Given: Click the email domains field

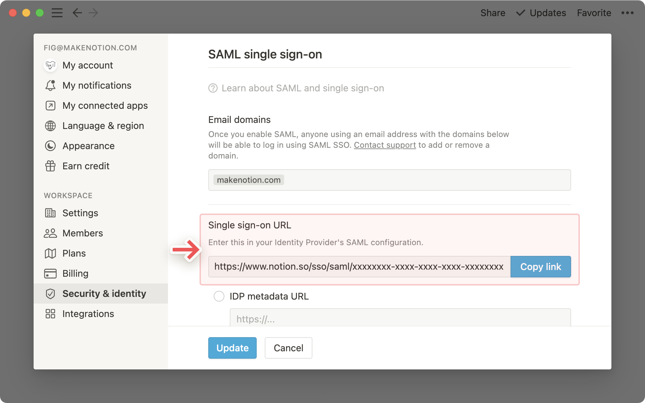Looking at the screenshot, I should click(390, 180).
